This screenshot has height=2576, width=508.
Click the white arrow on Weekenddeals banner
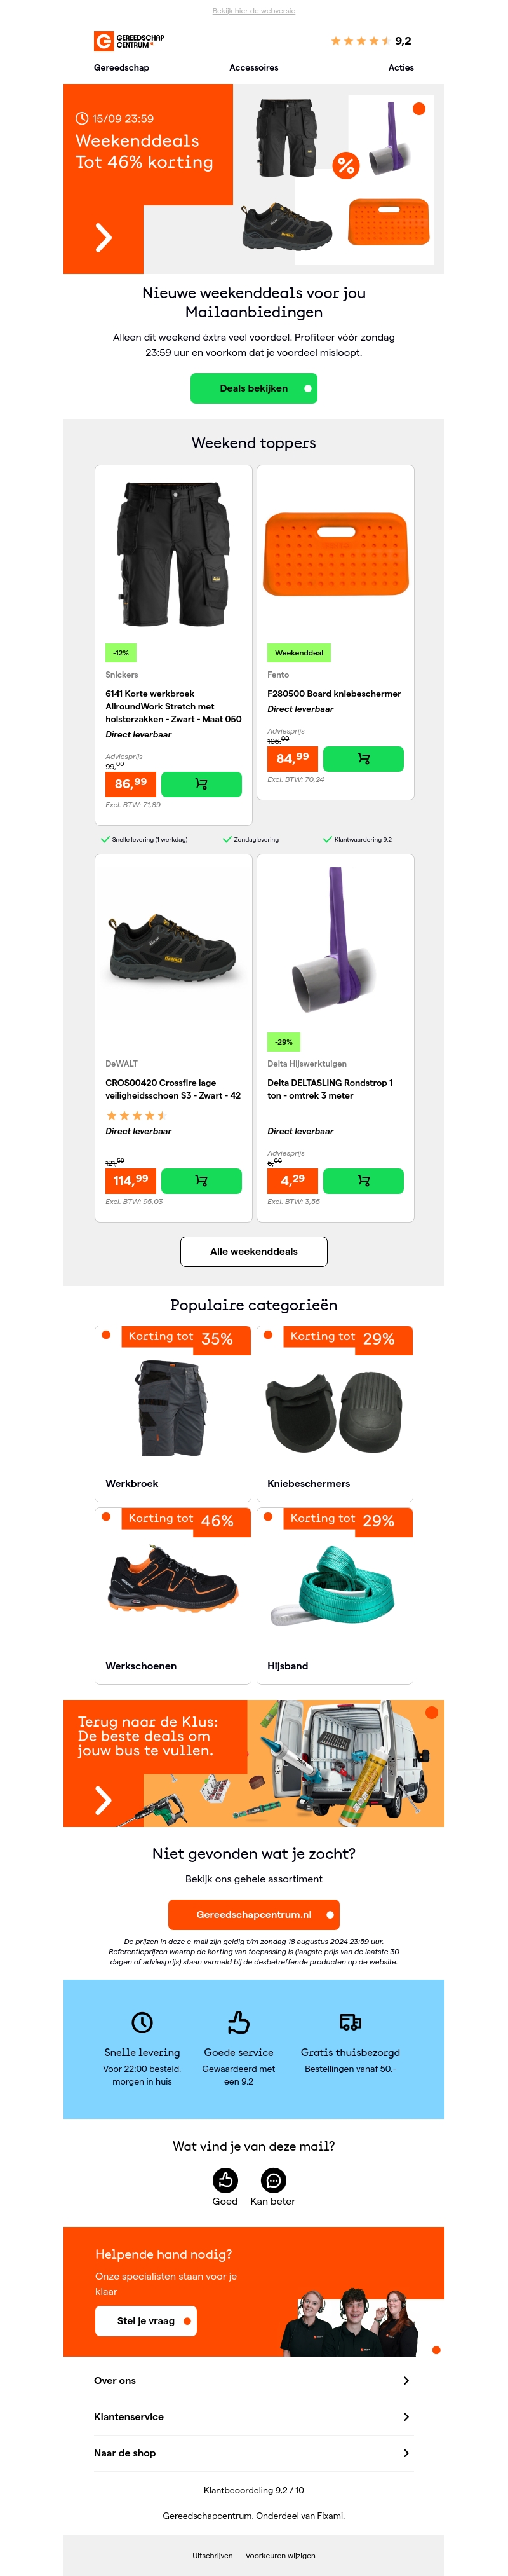point(103,237)
